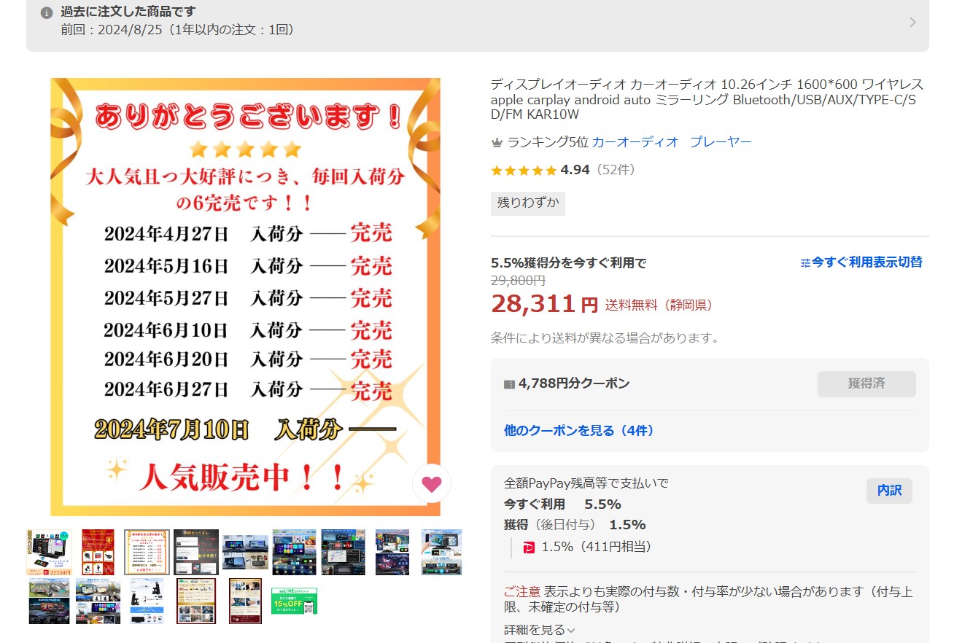
Task: Click the 全額PayPay残高等で支払いで text
Action: coord(586,483)
